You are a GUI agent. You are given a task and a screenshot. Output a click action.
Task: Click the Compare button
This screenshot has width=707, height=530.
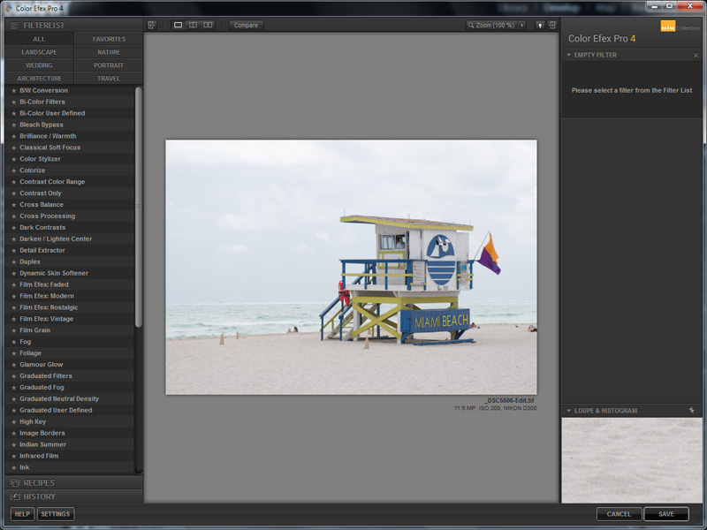coord(247,26)
